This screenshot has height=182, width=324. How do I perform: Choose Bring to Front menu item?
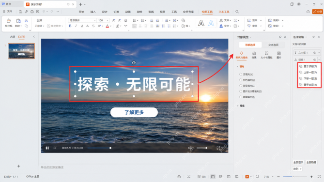[x=309, y=66]
